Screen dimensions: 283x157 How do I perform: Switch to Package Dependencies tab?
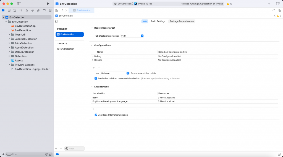coord(182,21)
